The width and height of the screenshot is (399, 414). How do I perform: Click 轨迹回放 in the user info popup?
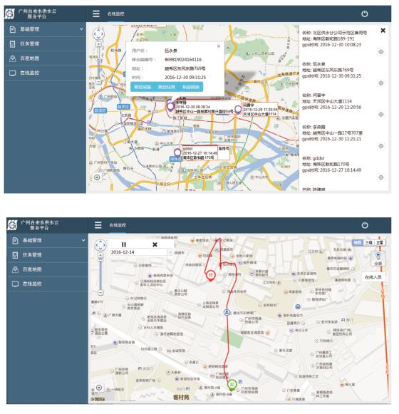click(x=191, y=87)
